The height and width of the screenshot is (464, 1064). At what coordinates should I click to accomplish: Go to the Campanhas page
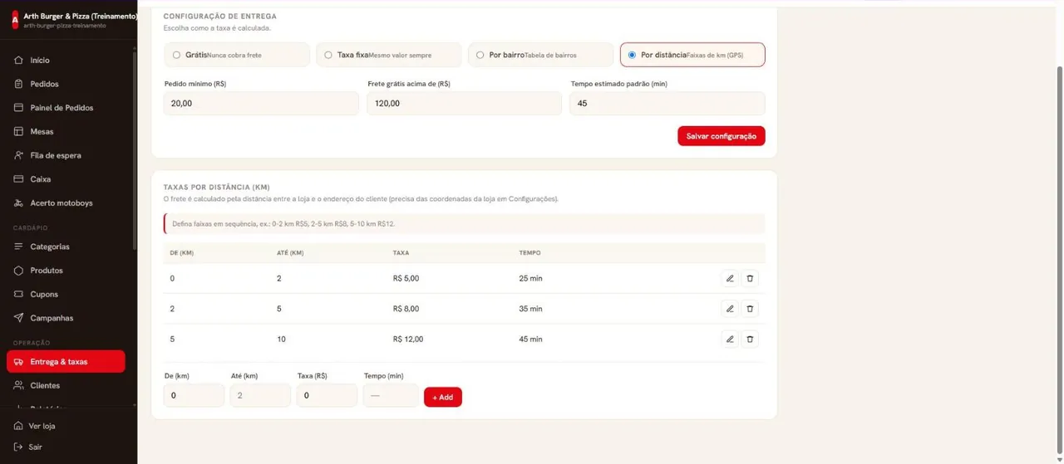click(66, 318)
